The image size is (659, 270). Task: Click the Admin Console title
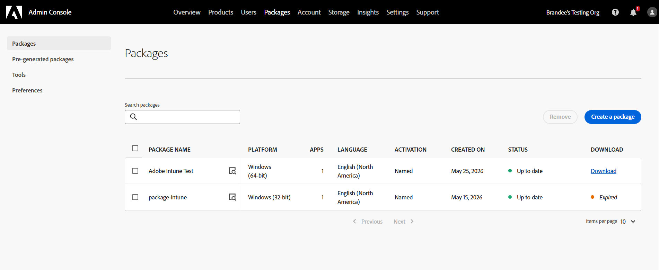point(50,12)
